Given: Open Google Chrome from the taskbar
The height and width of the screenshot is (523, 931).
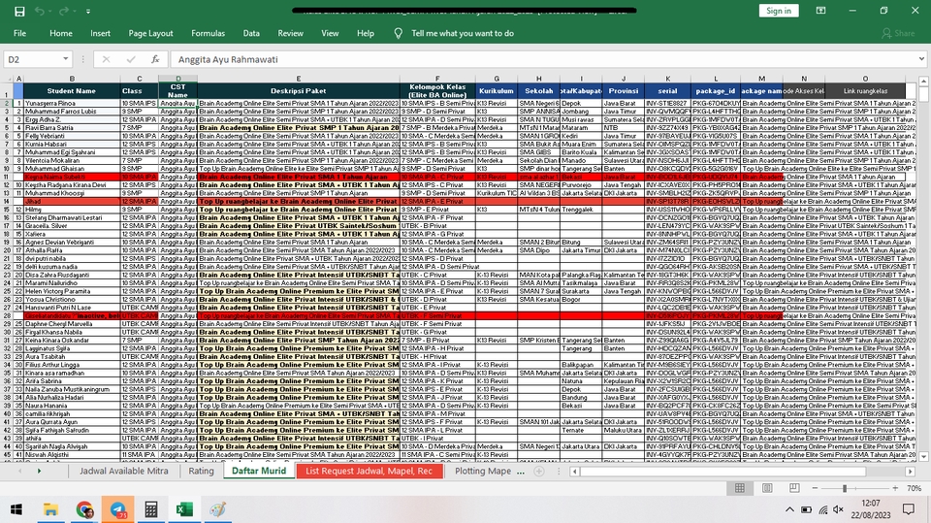Looking at the screenshot, I should [84, 509].
